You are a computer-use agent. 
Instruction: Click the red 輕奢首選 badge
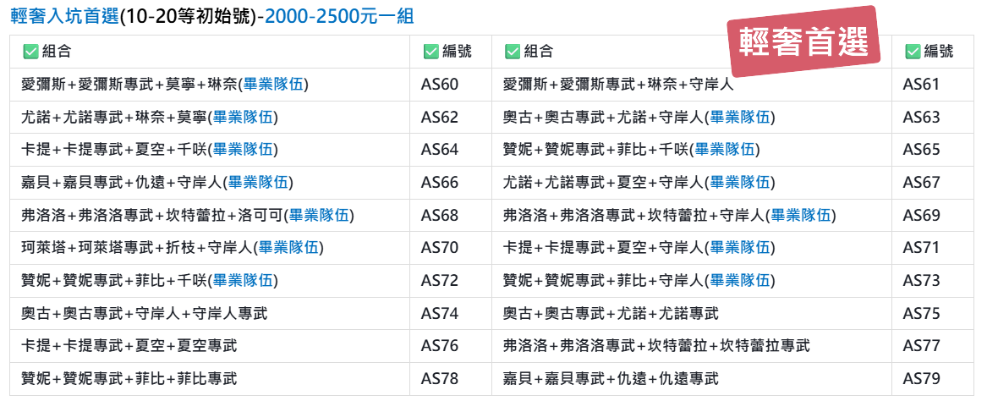[x=804, y=41]
